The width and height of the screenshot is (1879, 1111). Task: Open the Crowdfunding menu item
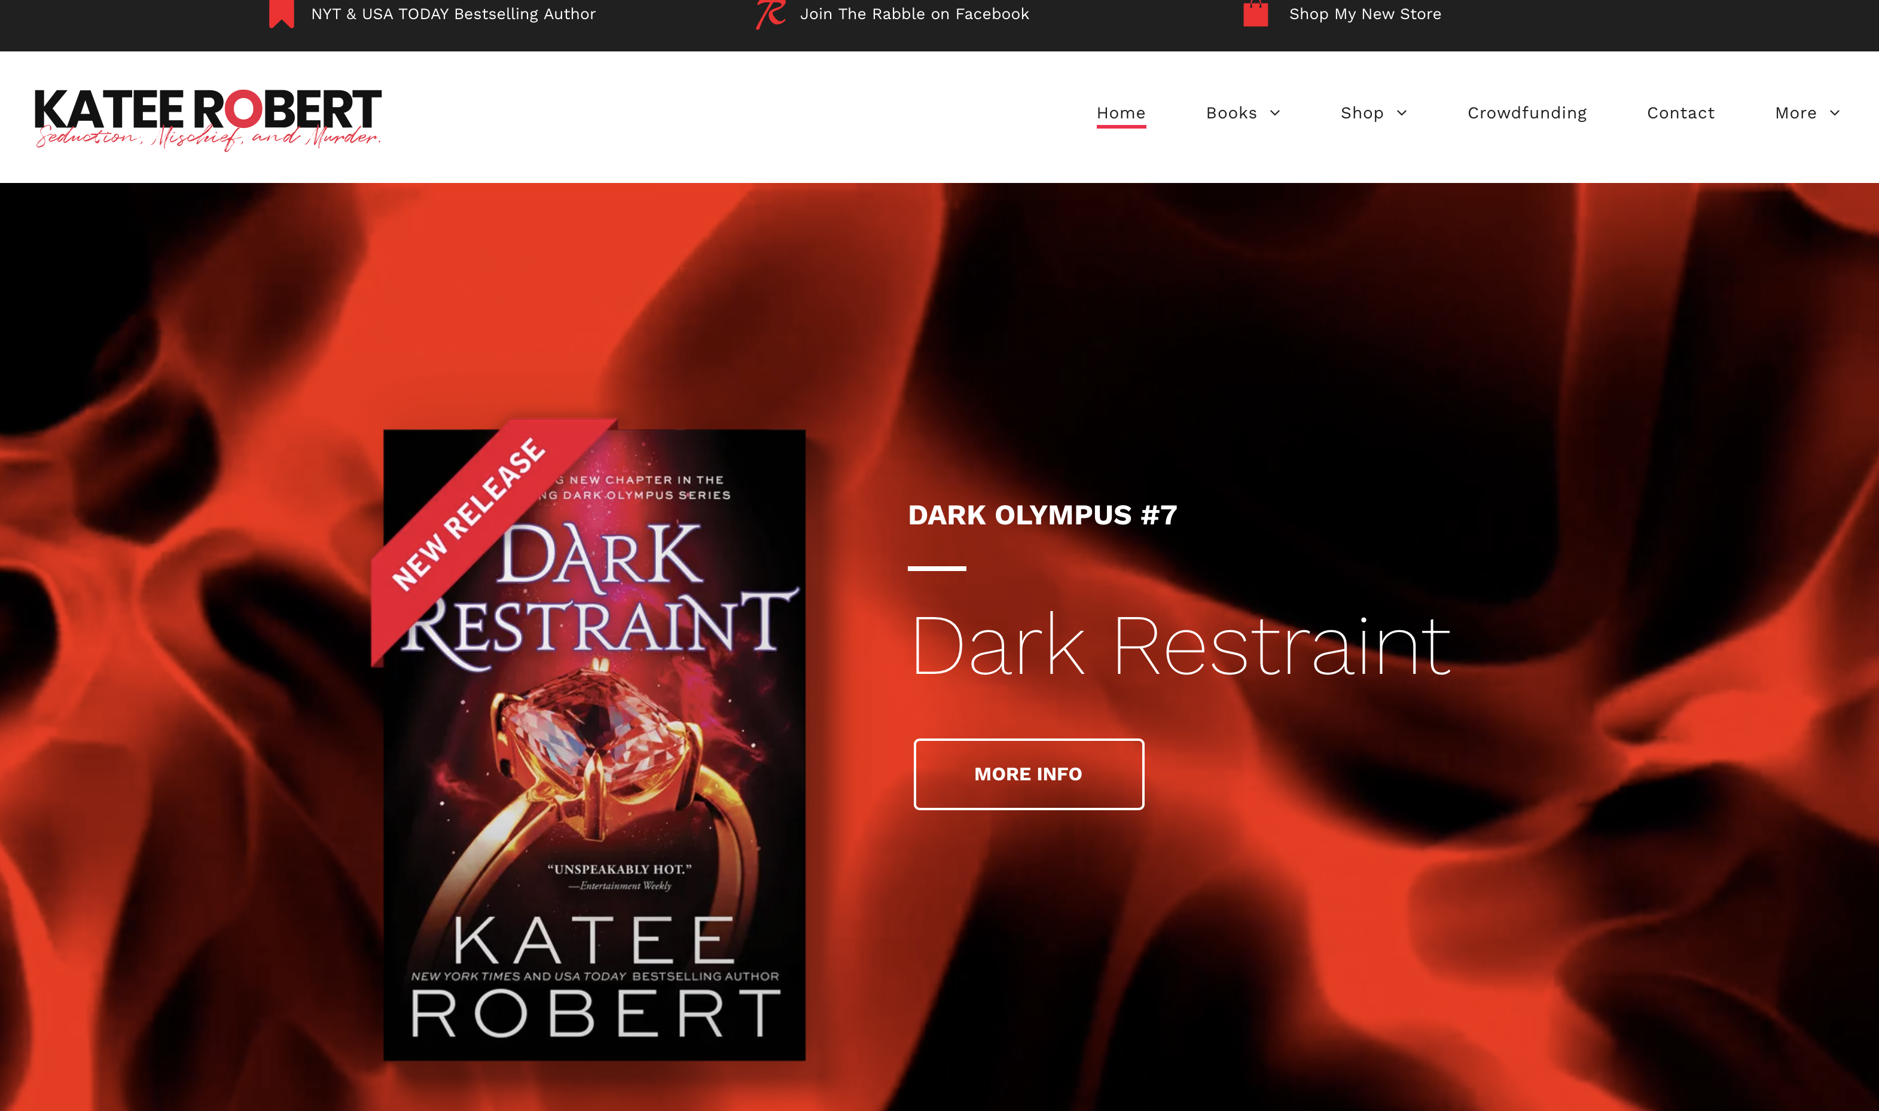[x=1526, y=113]
